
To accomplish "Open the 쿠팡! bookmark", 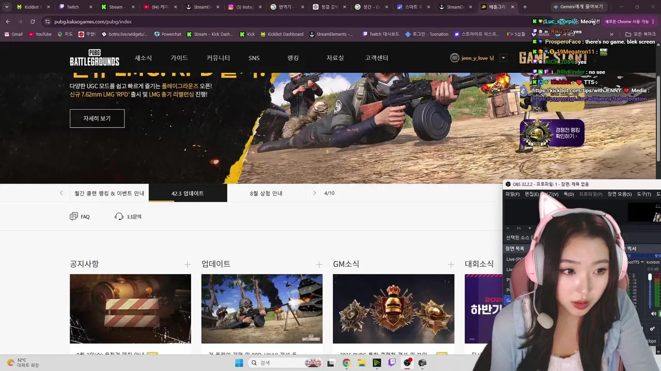I will (87, 34).
